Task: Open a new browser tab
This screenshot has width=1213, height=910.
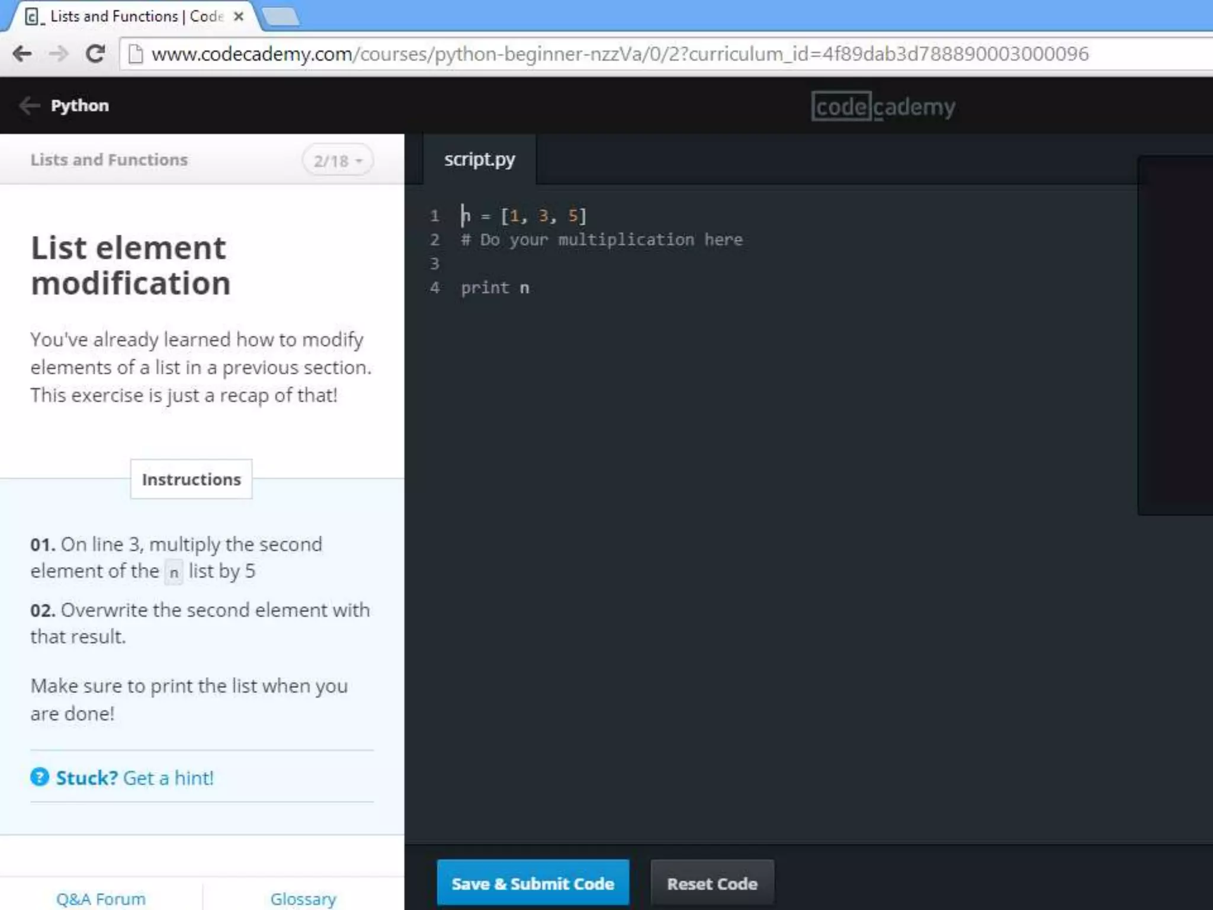Action: tap(280, 17)
